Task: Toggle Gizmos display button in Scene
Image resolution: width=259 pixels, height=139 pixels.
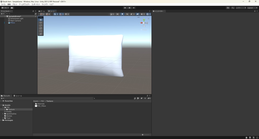Action: pyautogui.click(x=147, y=14)
